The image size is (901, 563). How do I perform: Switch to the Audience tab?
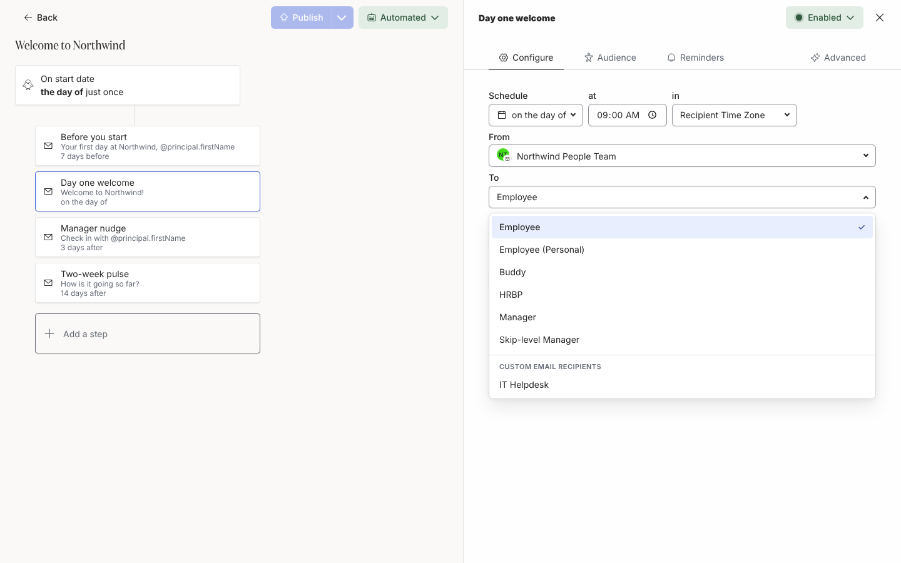tap(610, 58)
